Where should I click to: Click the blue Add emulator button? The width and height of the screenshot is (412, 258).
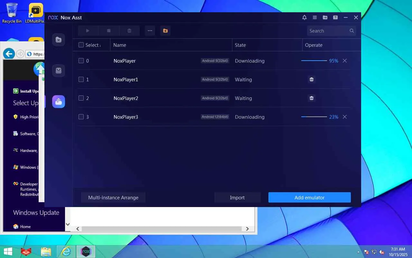[x=310, y=198]
